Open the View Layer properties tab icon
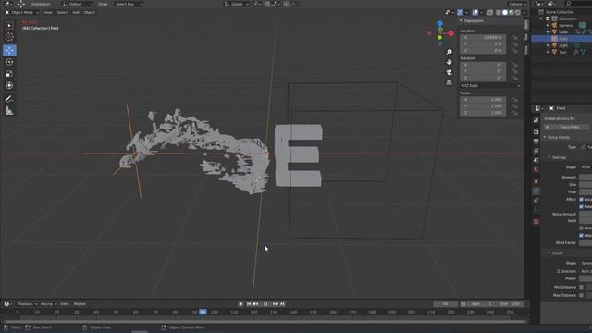 point(536,151)
